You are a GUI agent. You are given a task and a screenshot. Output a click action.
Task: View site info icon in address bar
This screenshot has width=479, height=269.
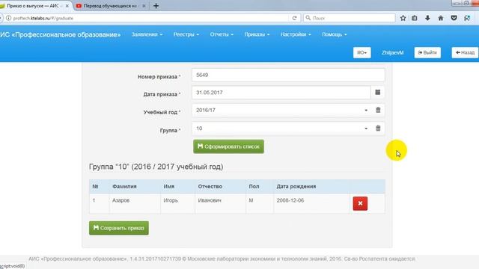click(x=8, y=18)
